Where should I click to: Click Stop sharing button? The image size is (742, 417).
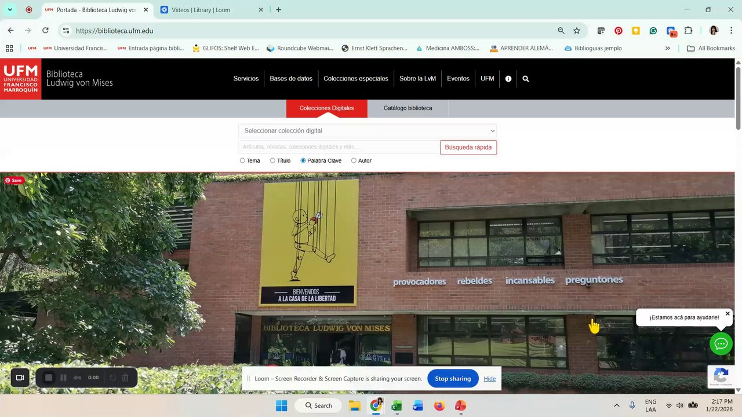tap(453, 379)
